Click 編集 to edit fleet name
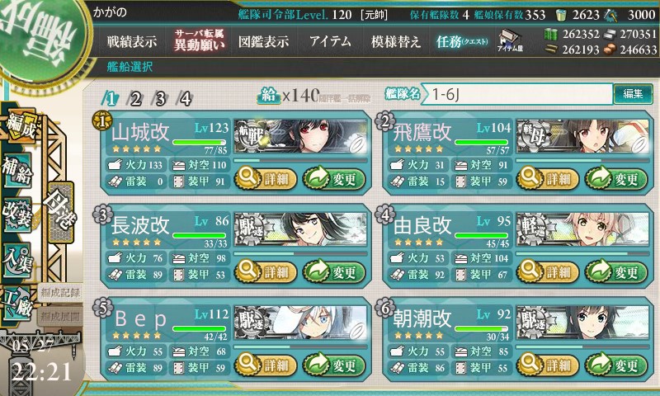Viewport: 660px width, 396px height. [x=633, y=93]
